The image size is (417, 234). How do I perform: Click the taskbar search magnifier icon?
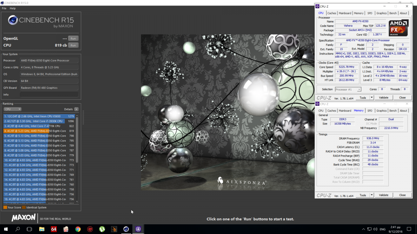tap(18, 229)
